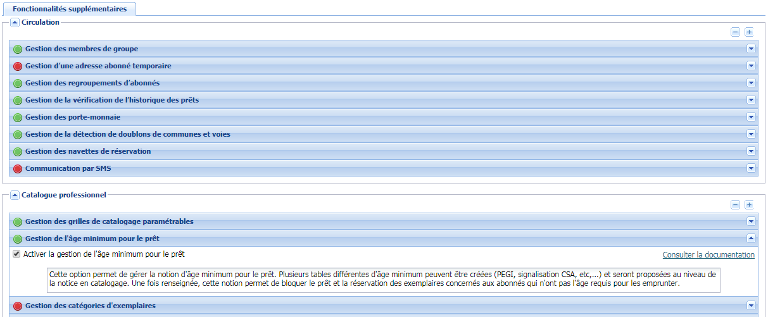Screen dimensions: 768x317
Task: Expand all Catalogue professionnel panels with plus icon
Action: click(749, 205)
